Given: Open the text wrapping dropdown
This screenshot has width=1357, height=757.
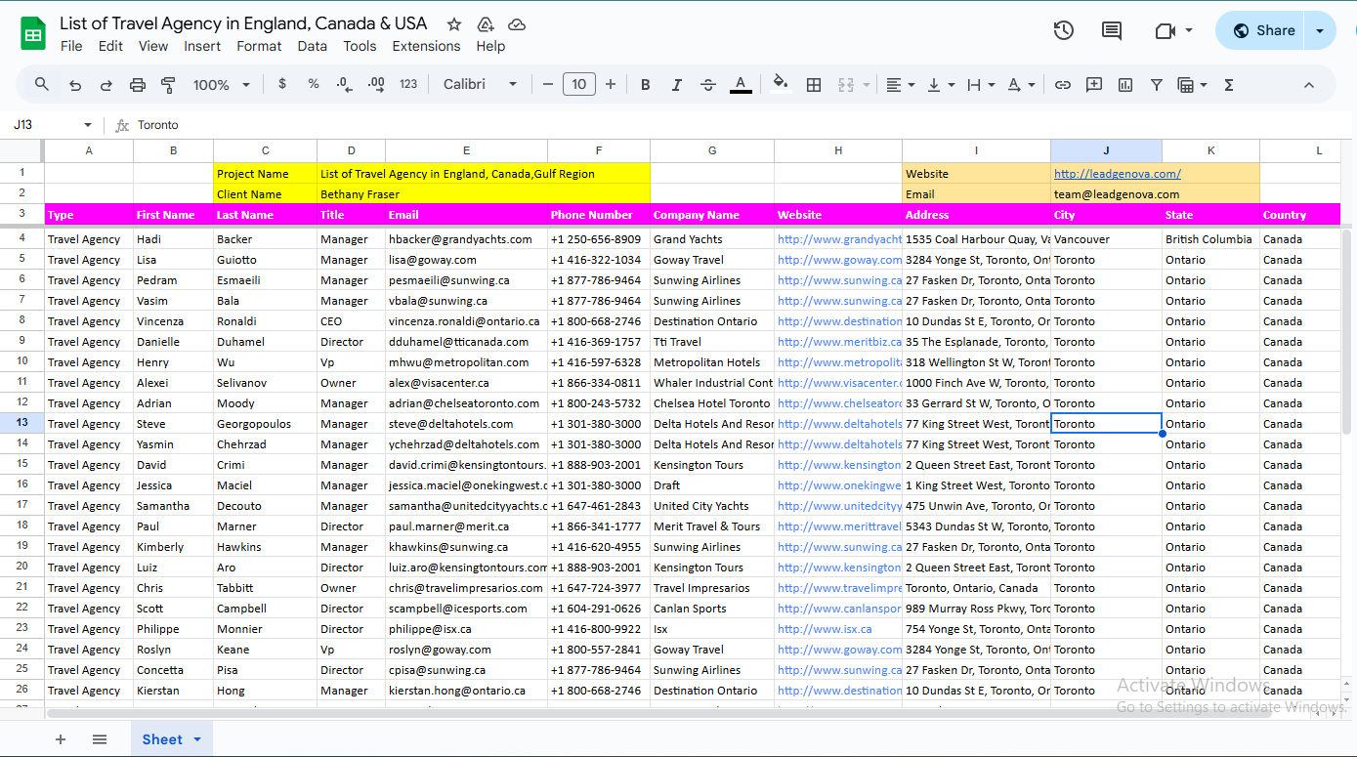Looking at the screenshot, I should (980, 85).
